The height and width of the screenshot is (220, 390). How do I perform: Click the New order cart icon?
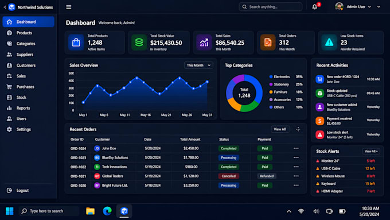(320, 79)
